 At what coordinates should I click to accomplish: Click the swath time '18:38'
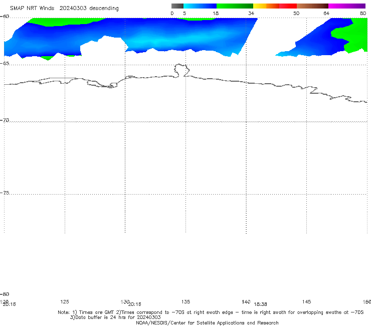coord(260,304)
